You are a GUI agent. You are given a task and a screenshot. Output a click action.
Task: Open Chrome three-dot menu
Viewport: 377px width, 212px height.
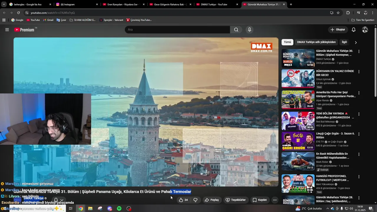(x=373, y=13)
